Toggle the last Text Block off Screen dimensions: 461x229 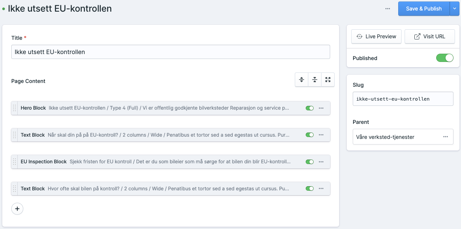309,189
